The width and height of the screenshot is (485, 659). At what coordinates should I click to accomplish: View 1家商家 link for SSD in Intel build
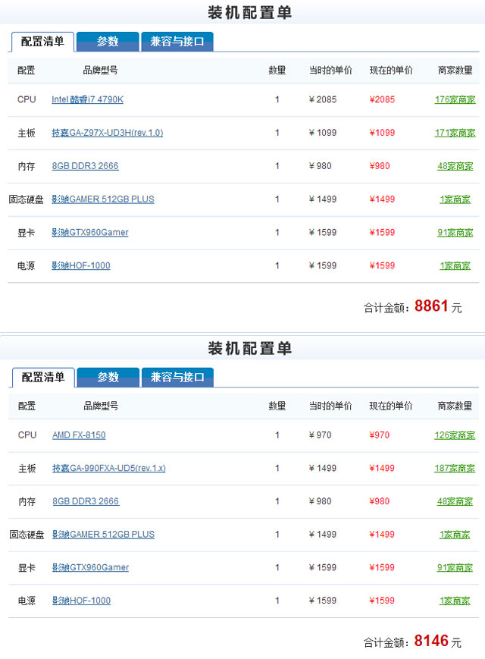(455, 199)
